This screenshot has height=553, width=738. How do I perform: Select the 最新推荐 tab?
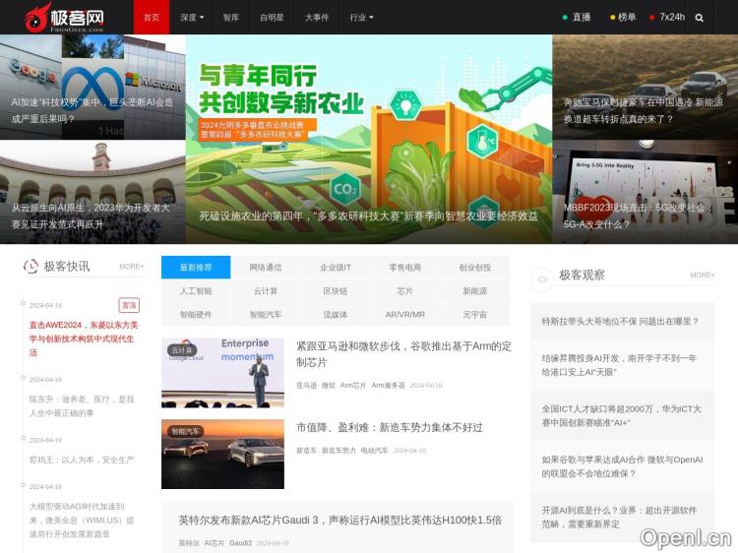196,268
